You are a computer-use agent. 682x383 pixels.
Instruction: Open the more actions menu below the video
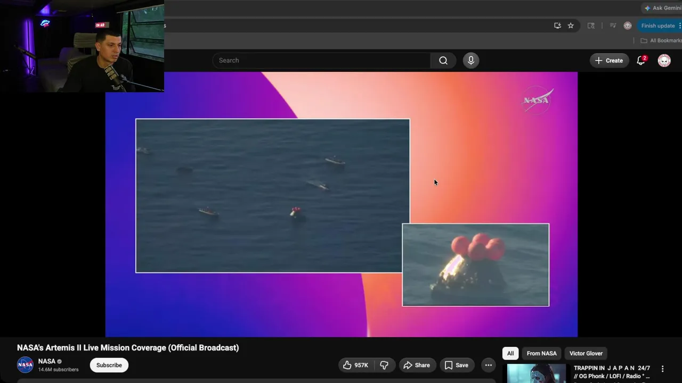click(x=488, y=365)
